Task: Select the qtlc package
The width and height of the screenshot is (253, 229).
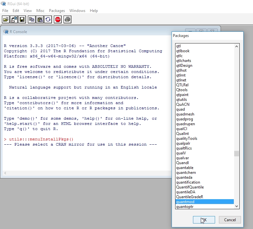Action: 204,56
